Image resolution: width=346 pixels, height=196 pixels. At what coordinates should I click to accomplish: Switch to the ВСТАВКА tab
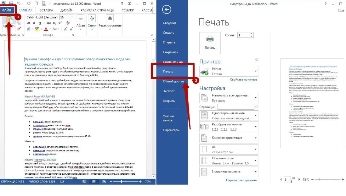point(46,10)
